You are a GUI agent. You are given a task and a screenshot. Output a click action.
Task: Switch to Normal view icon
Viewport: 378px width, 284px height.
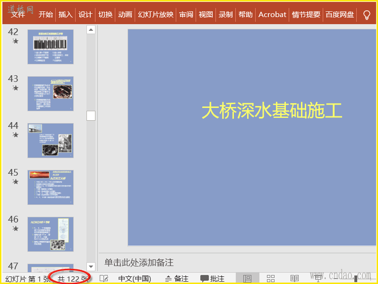click(247, 278)
